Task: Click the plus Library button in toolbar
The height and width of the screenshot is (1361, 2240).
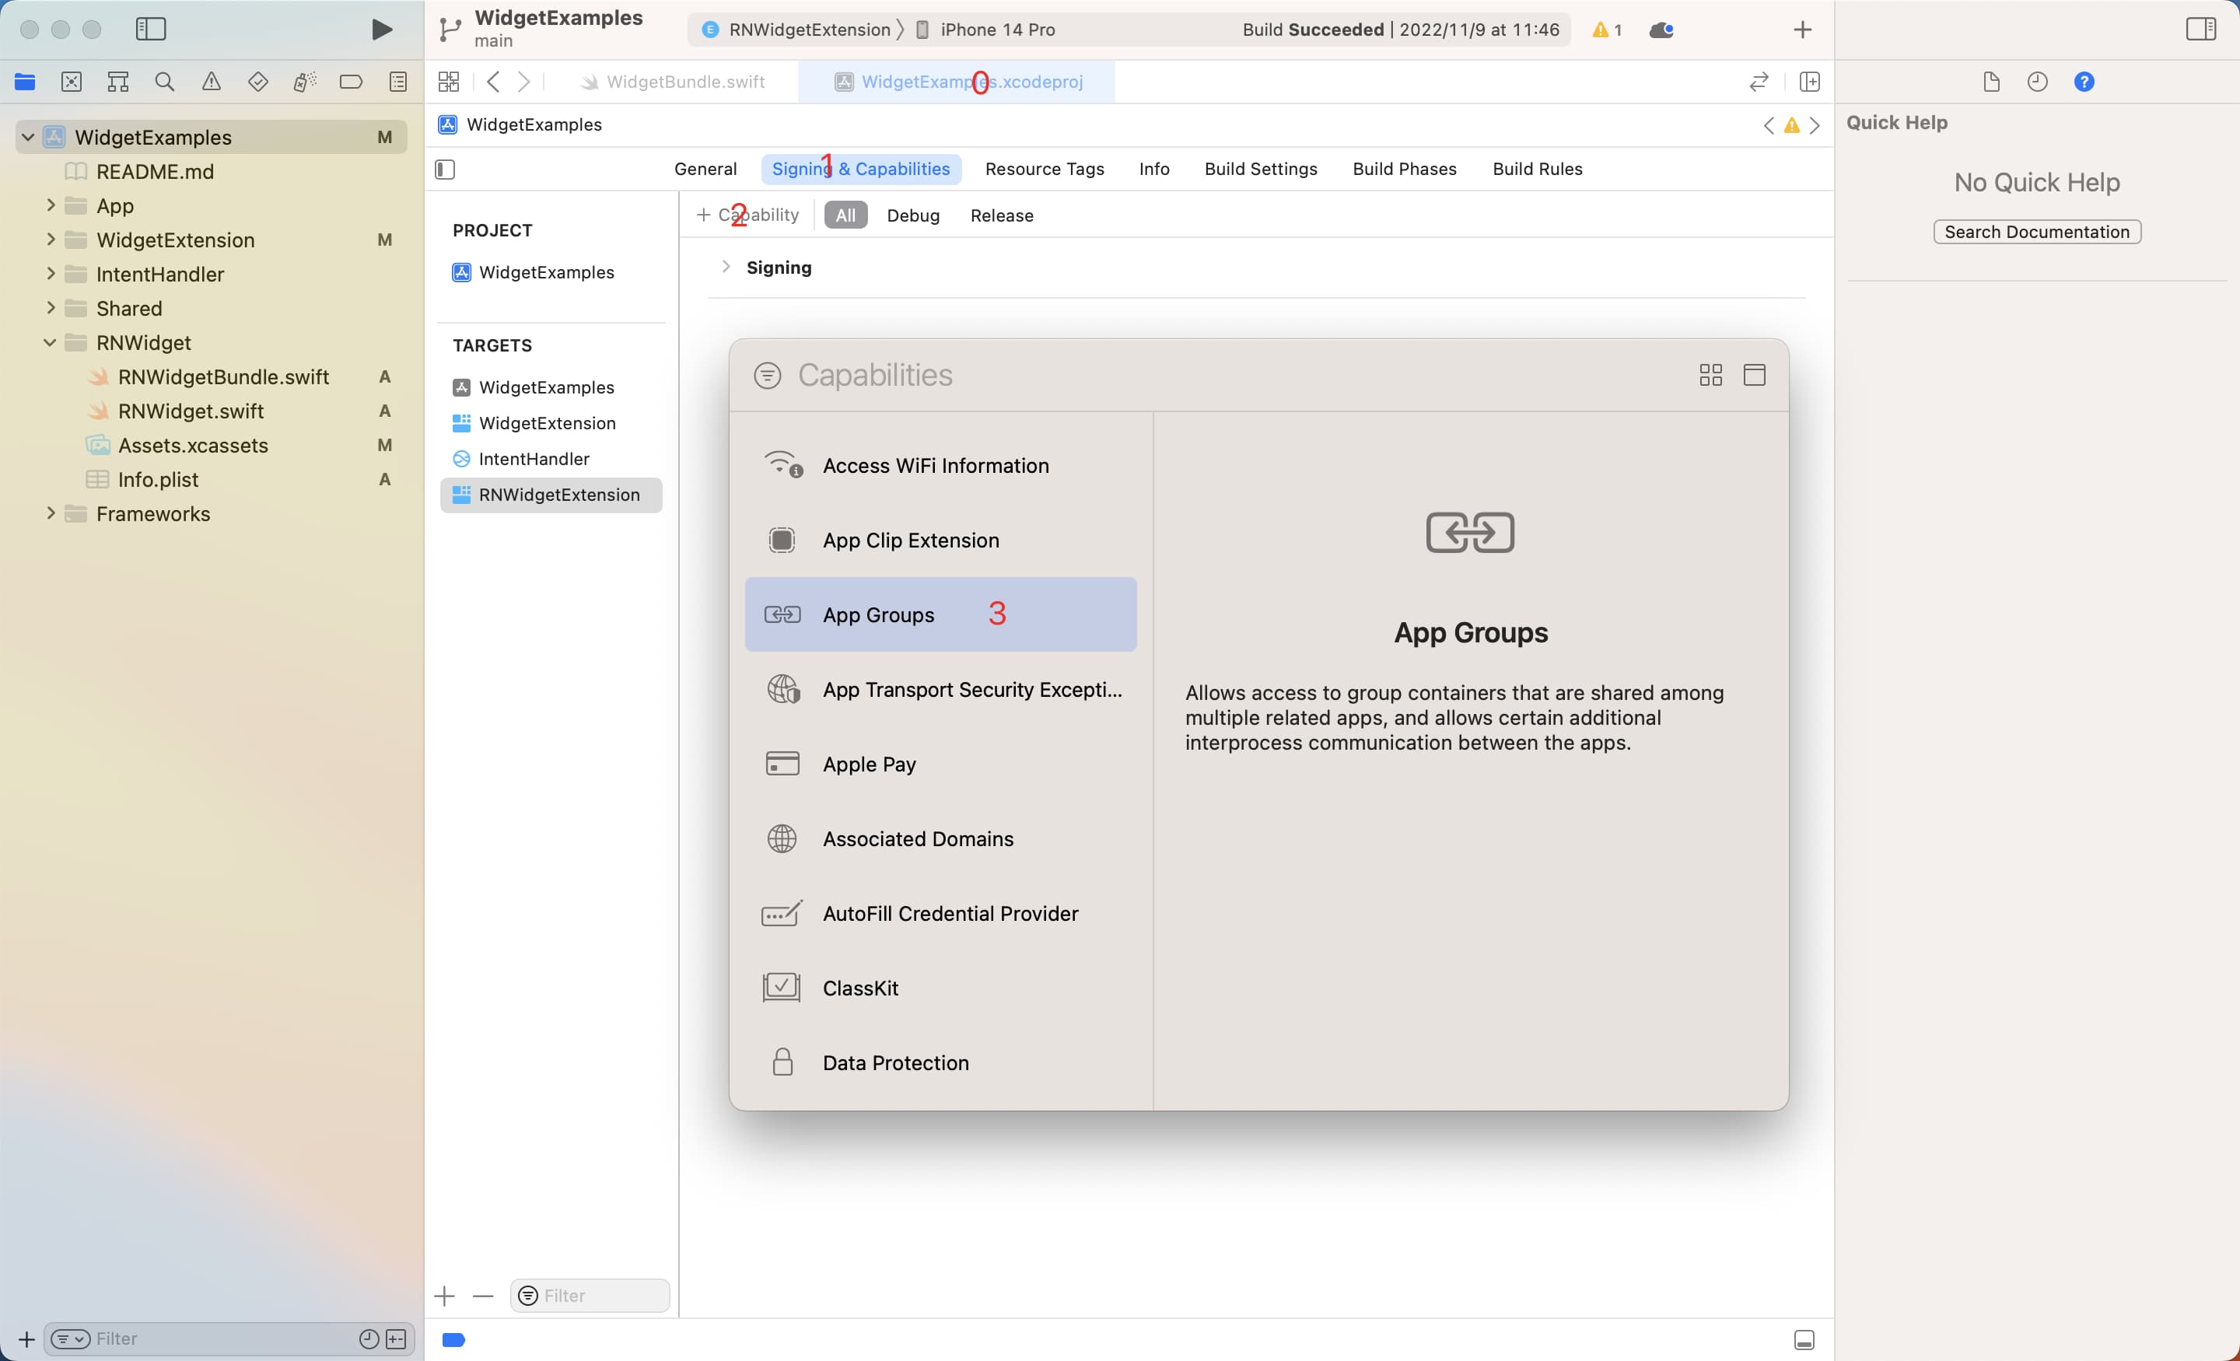Action: [1803, 30]
